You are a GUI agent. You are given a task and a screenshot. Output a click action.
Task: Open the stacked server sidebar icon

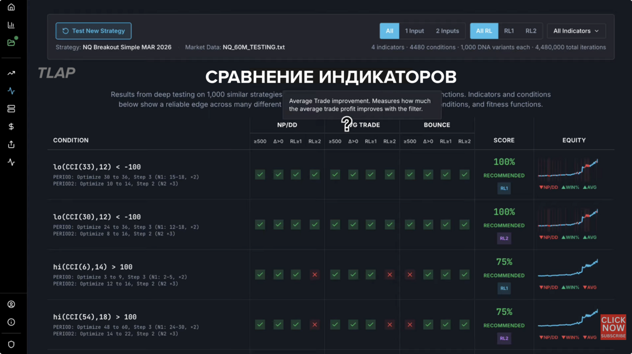click(x=11, y=109)
